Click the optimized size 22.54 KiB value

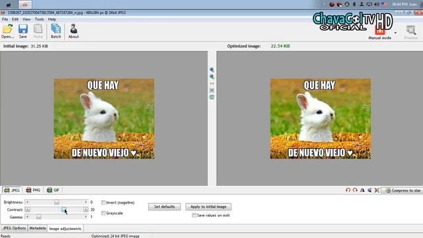[x=280, y=46]
